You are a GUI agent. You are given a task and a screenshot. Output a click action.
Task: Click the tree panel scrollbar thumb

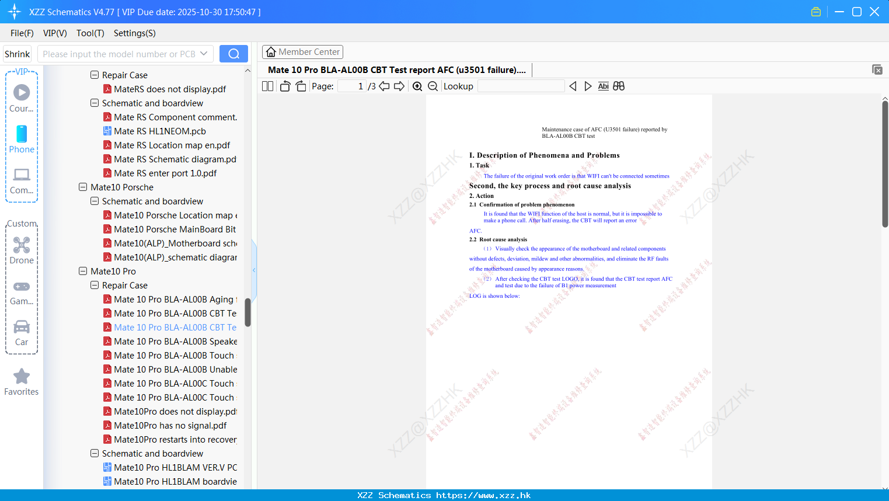(247, 312)
